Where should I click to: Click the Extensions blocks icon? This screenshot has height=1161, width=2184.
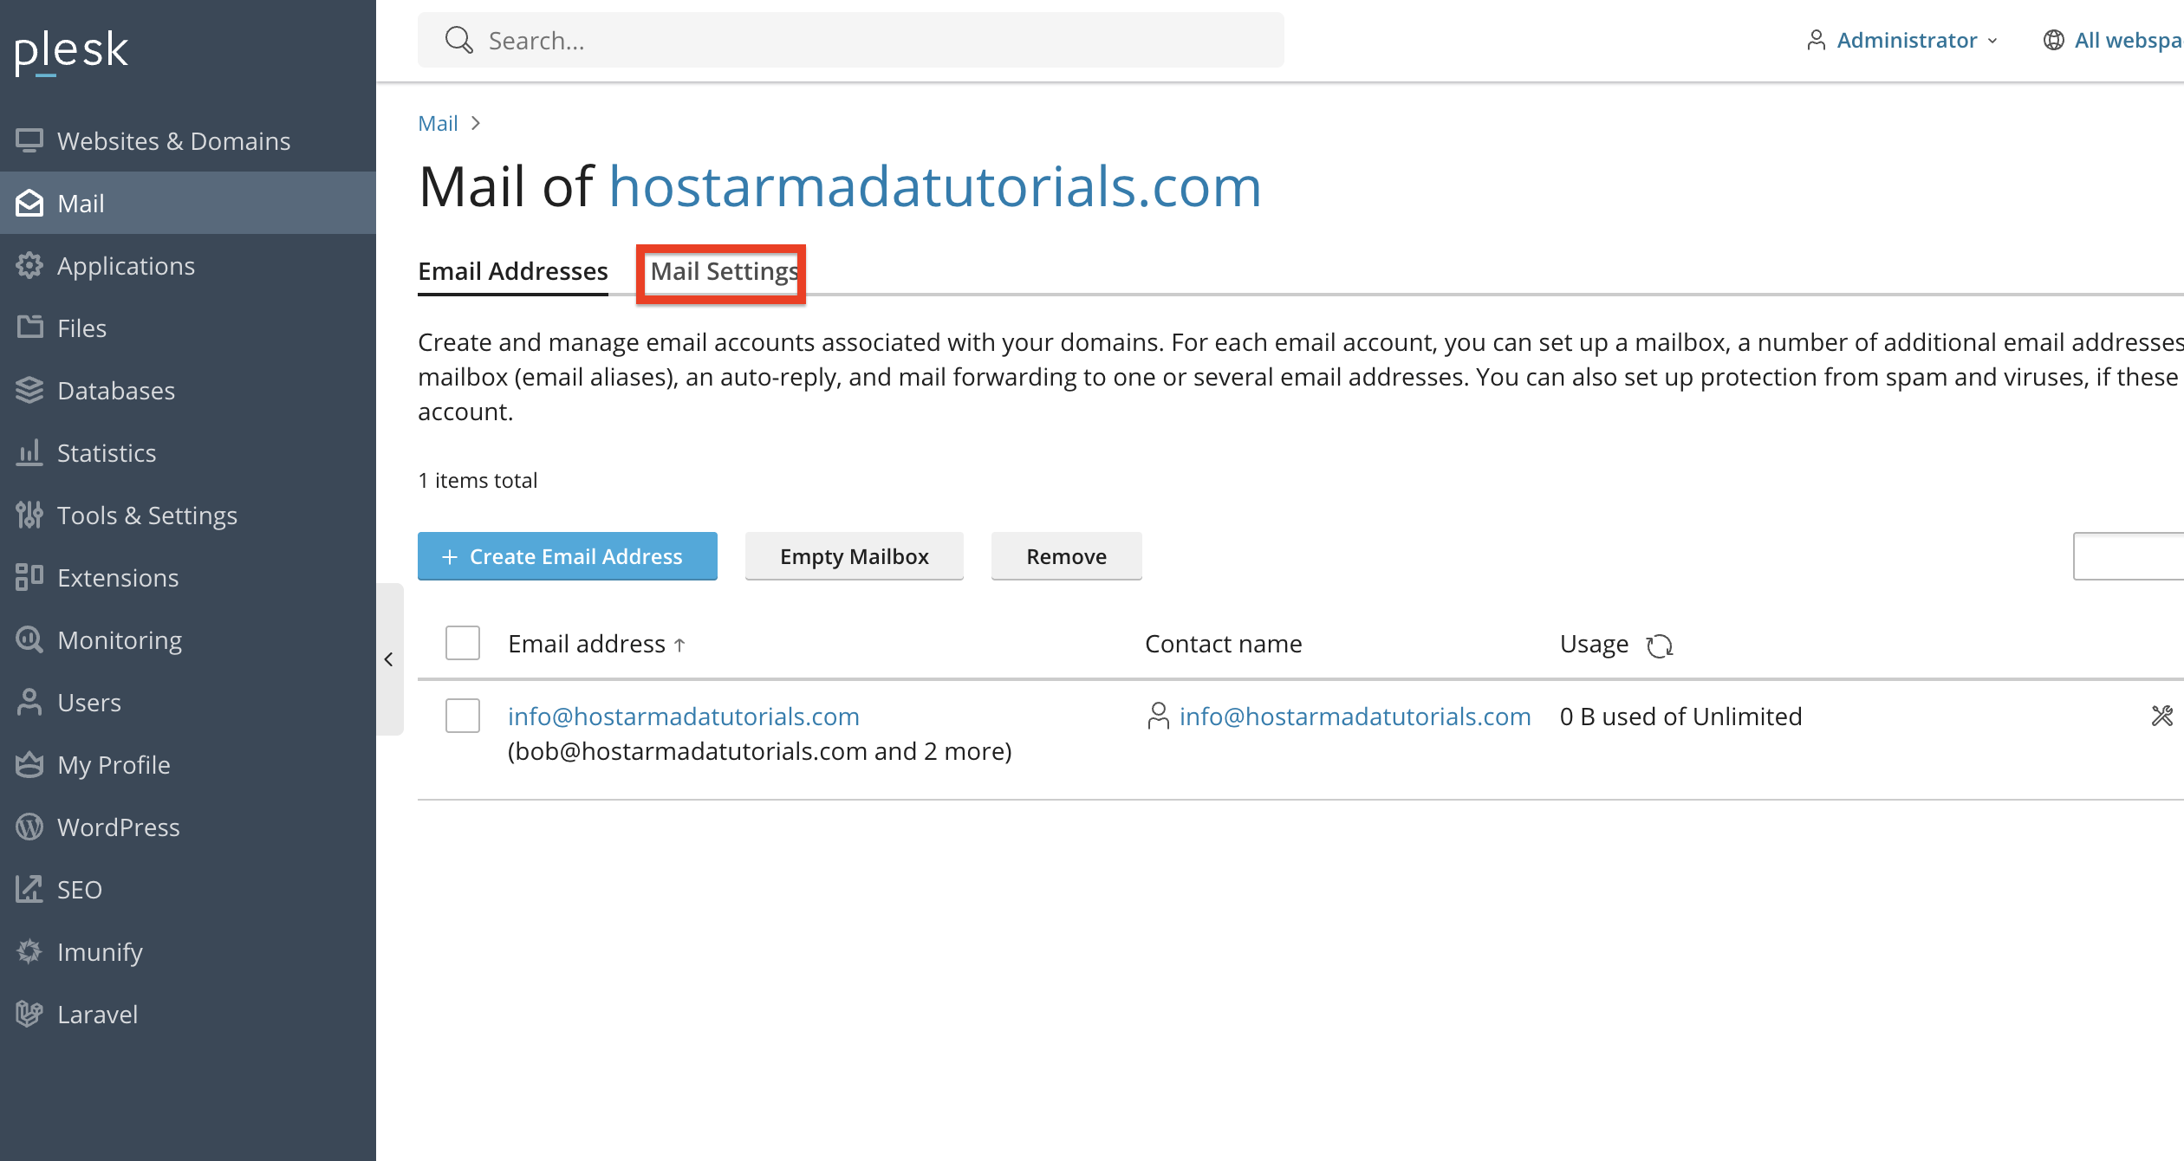coord(29,577)
